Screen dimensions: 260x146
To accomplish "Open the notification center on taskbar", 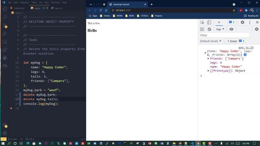I will 255,143.
